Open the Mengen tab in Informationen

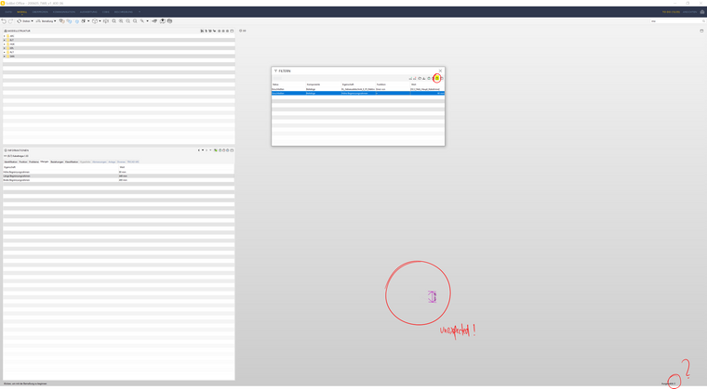click(45, 162)
